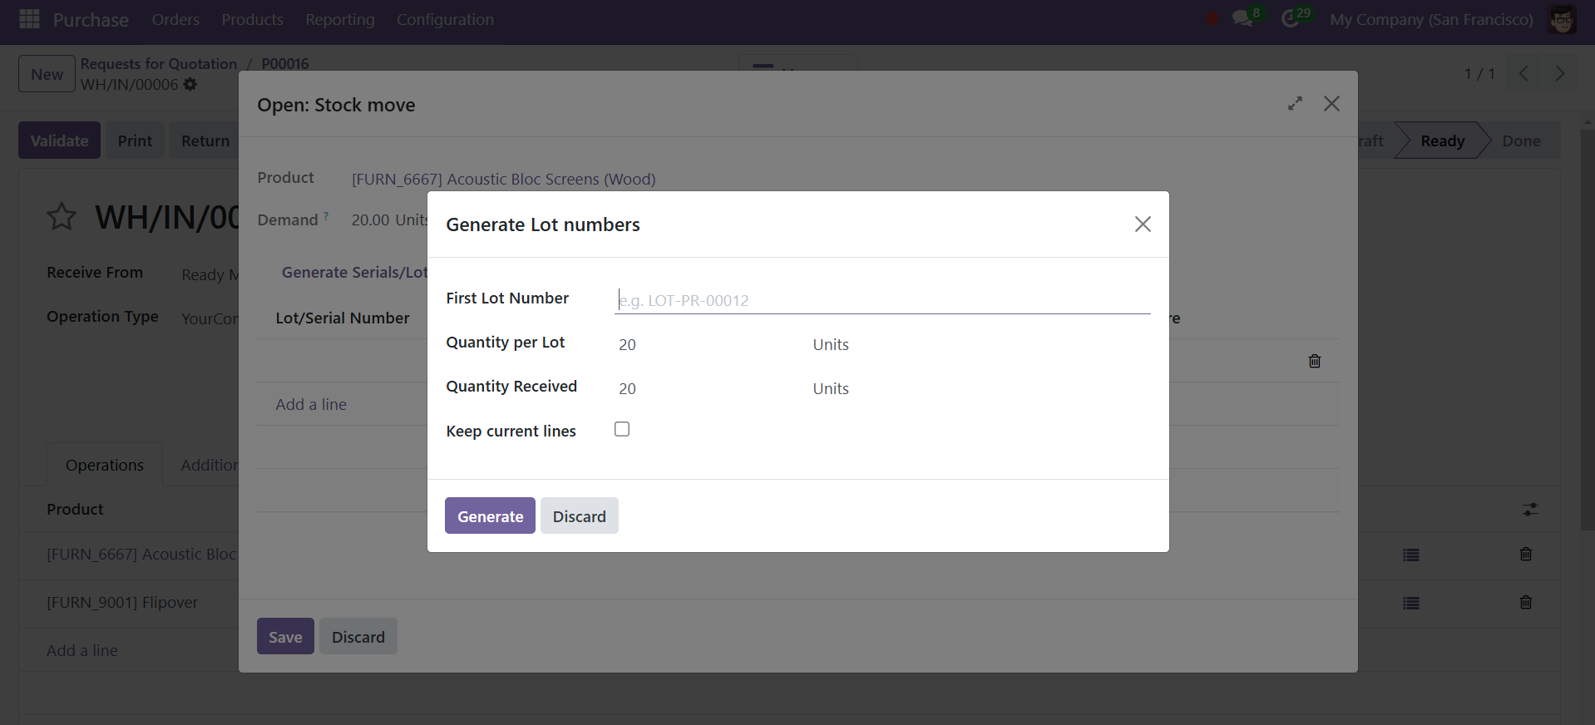Click the Demand 20.00 value
This screenshot has height=725, width=1595.
click(370, 219)
